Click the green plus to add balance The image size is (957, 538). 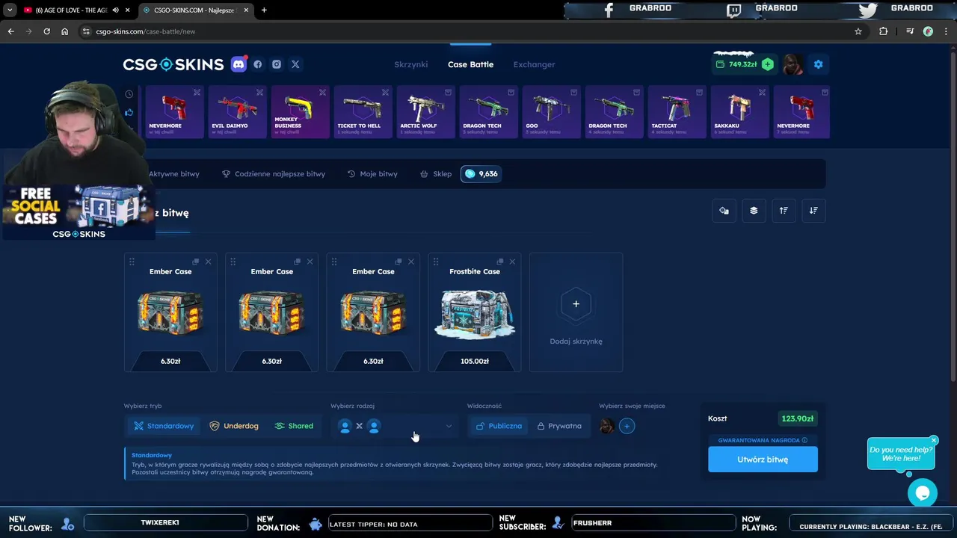pyautogui.click(x=767, y=64)
